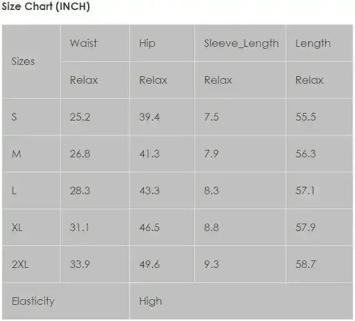Image resolution: width=355 pixels, height=321 pixels.
Task: Select the L size row label
Action: click(x=14, y=190)
